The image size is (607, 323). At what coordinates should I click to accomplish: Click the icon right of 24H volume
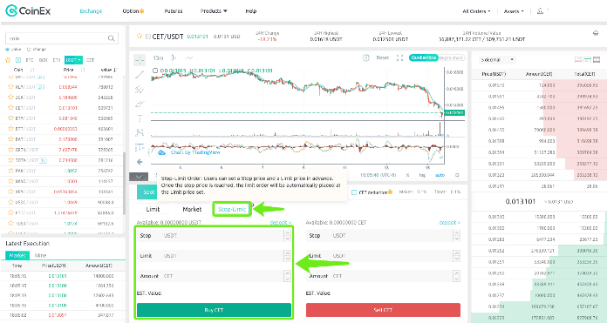click(x=596, y=33)
